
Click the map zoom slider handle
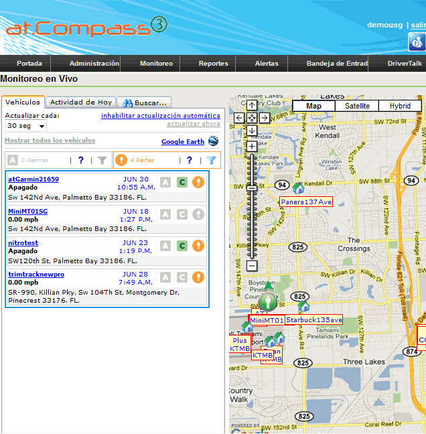coord(251,188)
